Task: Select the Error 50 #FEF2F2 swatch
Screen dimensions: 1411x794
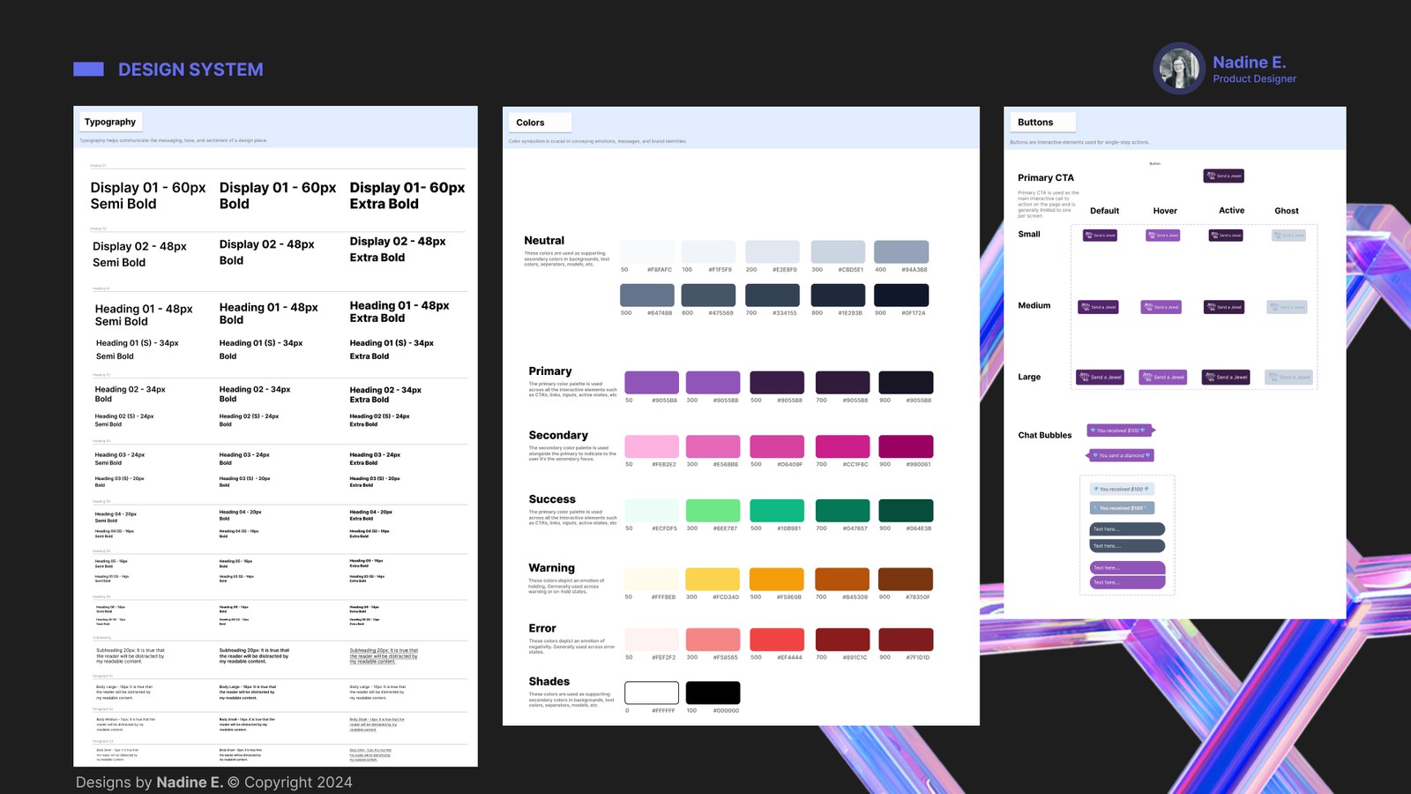Action: click(x=652, y=640)
